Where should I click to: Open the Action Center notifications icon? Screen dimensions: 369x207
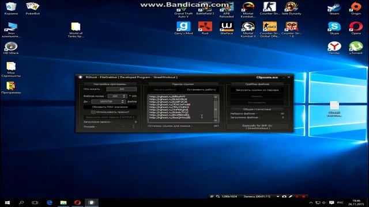tap(332, 202)
